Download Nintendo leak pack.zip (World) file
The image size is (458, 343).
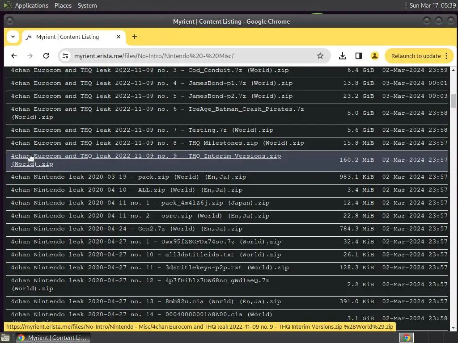[128, 177]
